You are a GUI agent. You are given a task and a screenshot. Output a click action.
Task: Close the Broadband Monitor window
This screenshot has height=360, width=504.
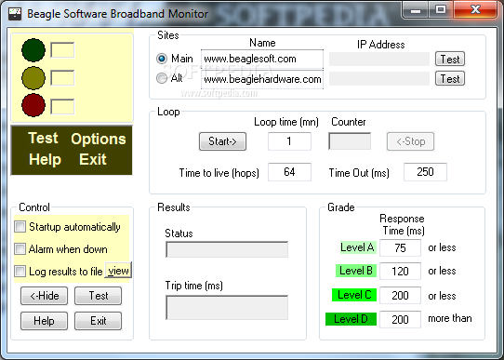pos(475,10)
